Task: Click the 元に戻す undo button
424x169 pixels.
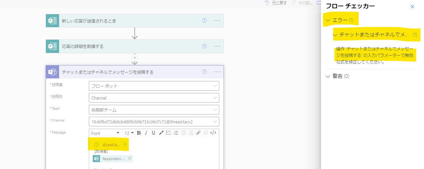Action: tap(276, 3)
